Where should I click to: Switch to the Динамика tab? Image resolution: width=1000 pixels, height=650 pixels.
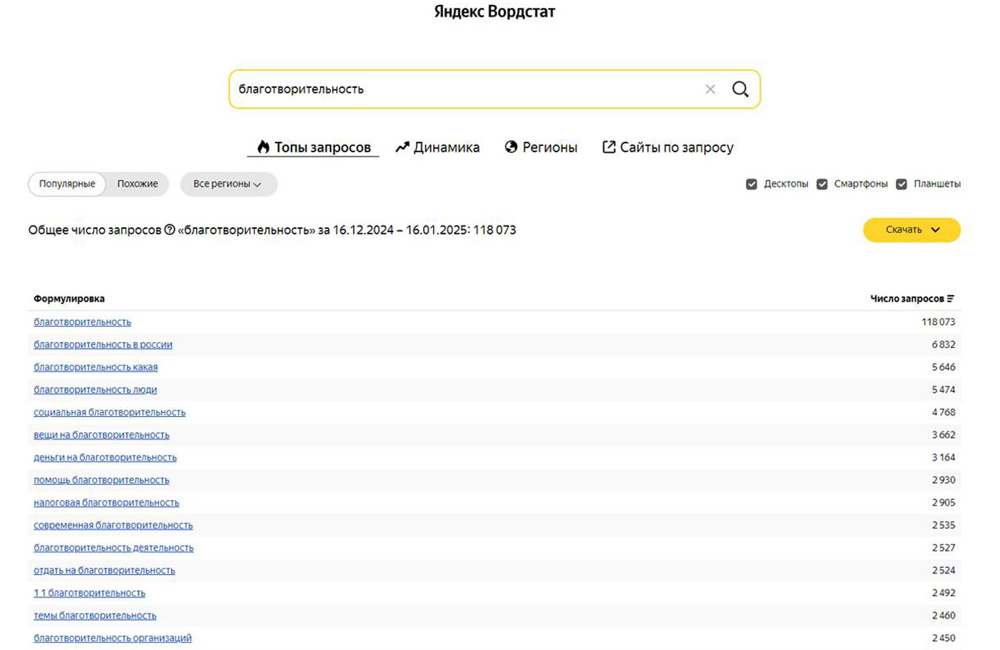point(437,148)
